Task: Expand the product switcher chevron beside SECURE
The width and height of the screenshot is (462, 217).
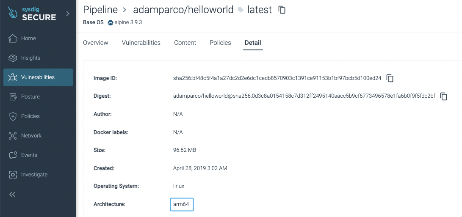Action: 68,13
